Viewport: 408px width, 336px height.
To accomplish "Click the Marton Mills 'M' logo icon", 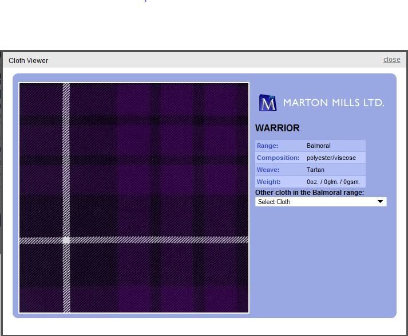I will point(267,103).
